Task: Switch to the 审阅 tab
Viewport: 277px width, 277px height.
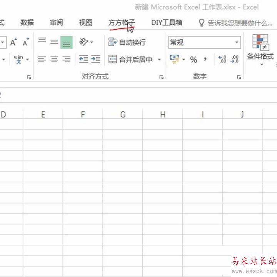Action: [x=56, y=23]
